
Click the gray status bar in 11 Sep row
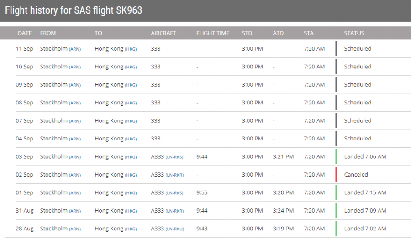point(336,48)
